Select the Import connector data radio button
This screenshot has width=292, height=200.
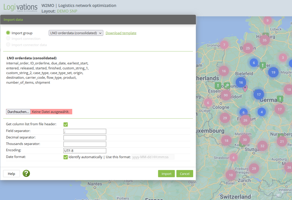tap(8, 44)
